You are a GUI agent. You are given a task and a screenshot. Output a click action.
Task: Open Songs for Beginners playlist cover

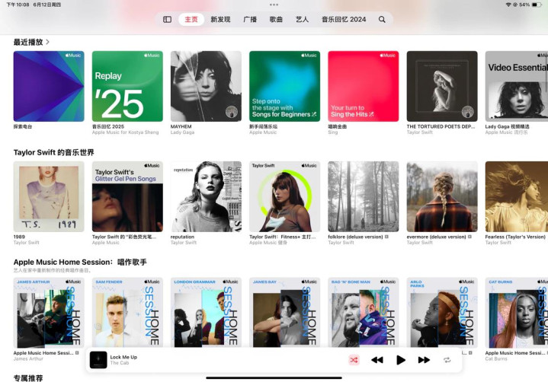pyautogui.click(x=284, y=86)
